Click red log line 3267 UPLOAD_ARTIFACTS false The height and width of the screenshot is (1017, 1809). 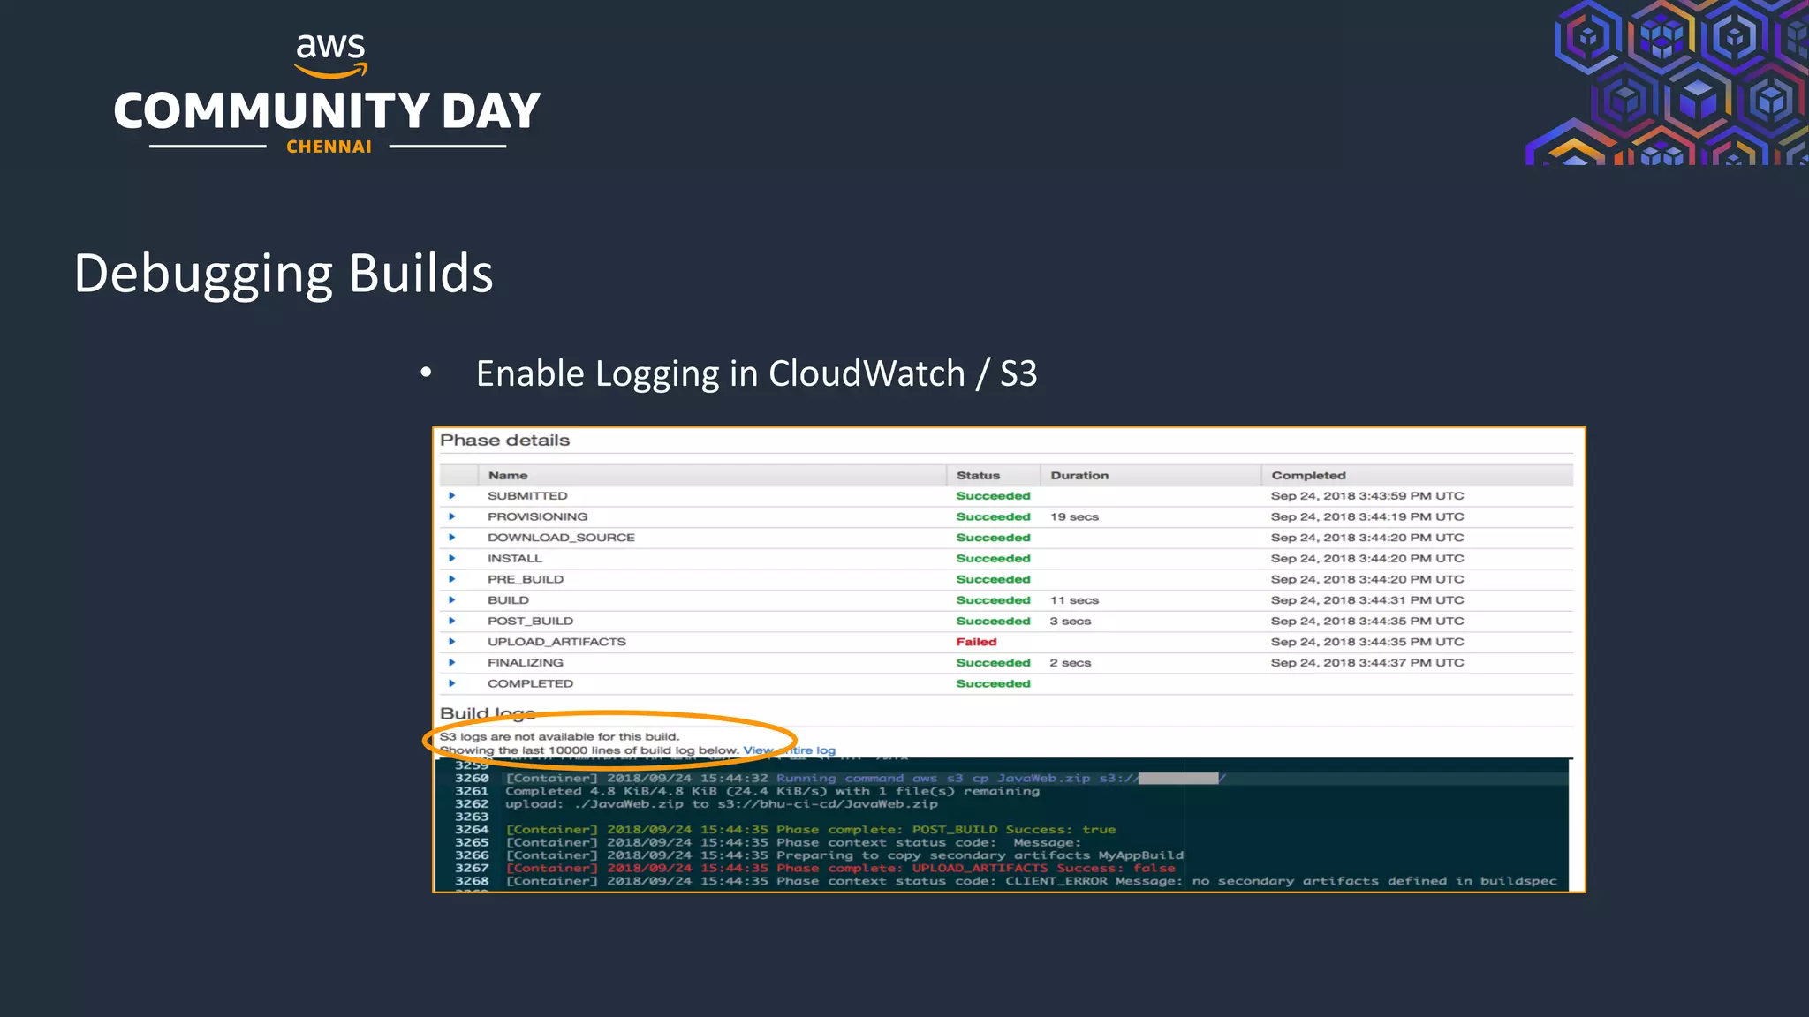(840, 868)
